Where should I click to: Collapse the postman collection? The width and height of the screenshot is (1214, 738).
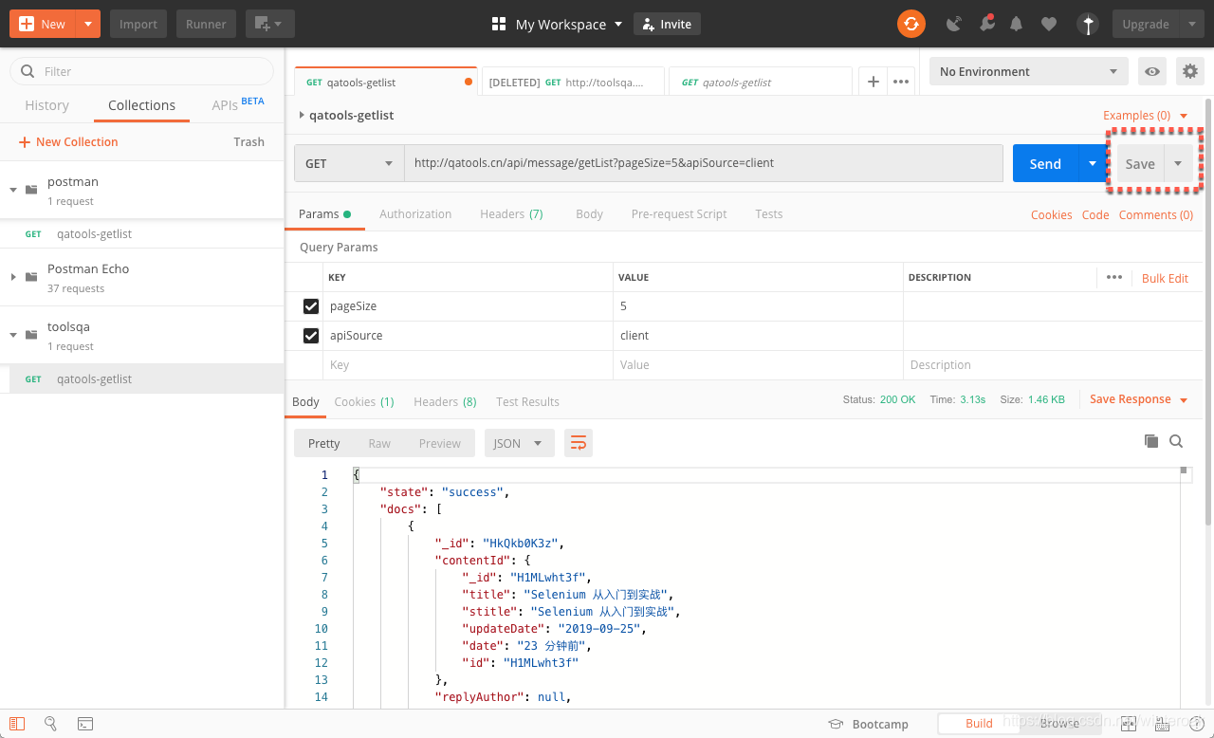13,190
